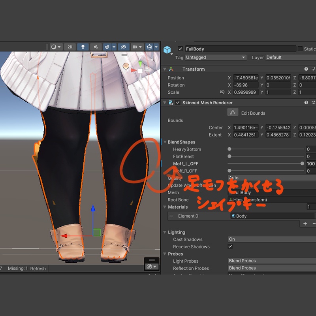Click Position Y value field
The image size is (316, 316).
point(278,78)
